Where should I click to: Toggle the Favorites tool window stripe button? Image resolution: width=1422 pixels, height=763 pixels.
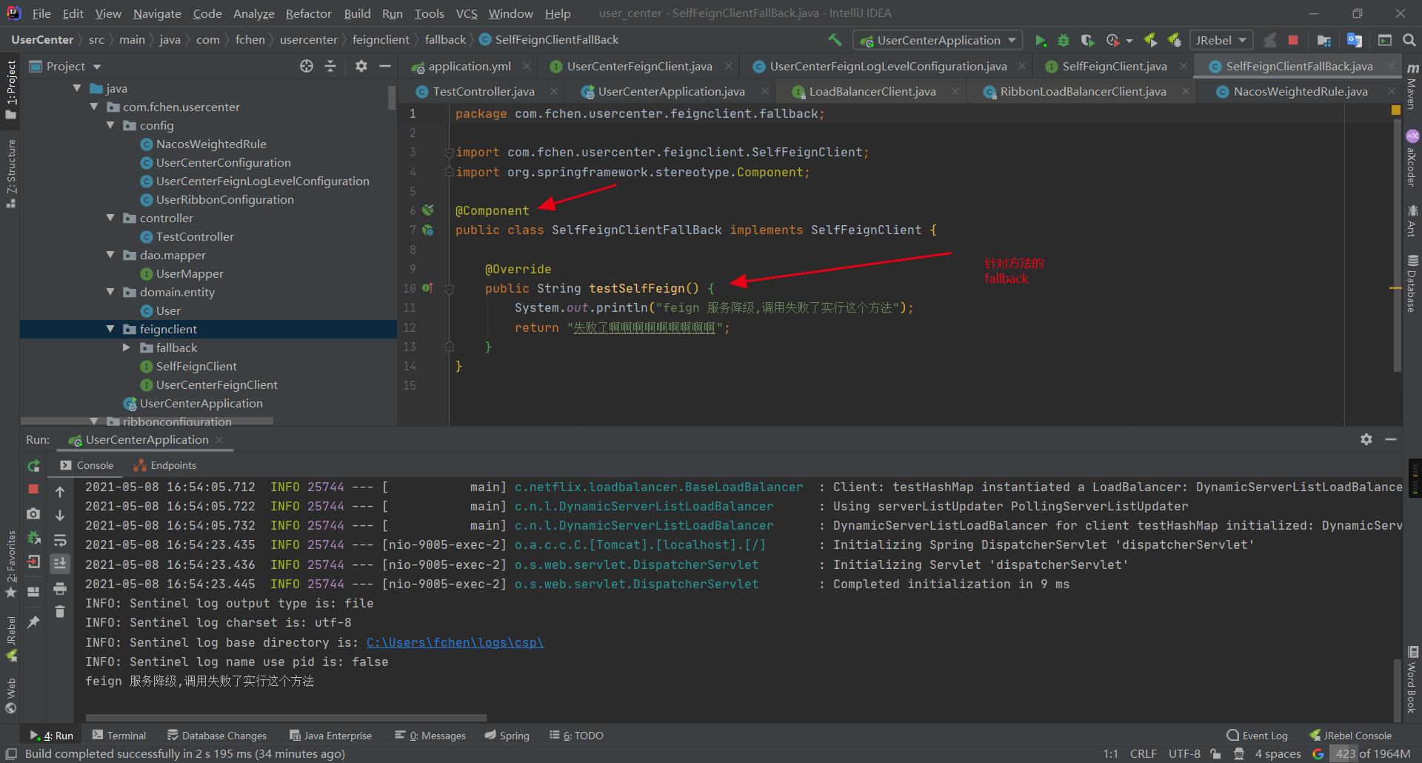10,564
